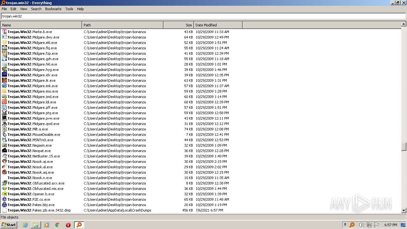Click icon of Trojan.Win32.Midgare.dwy.exe
This screenshot has height=229, width=407.
(4, 37)
